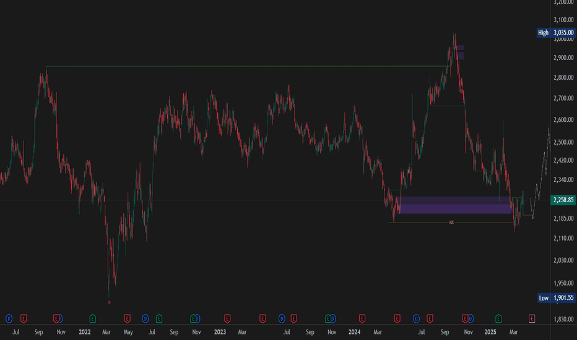Select the large purple demand zone rectangle

(x=455, y=205)
